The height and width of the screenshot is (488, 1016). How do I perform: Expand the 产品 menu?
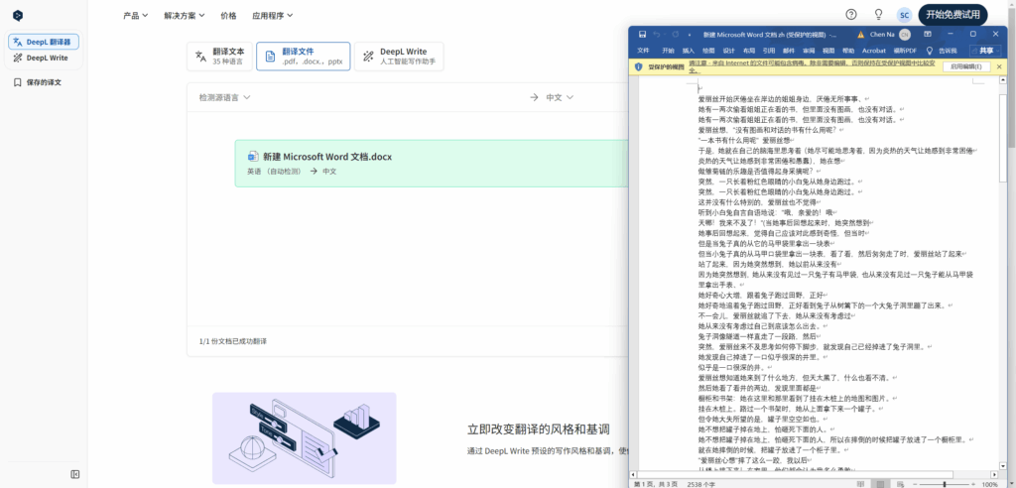(135, 15)
